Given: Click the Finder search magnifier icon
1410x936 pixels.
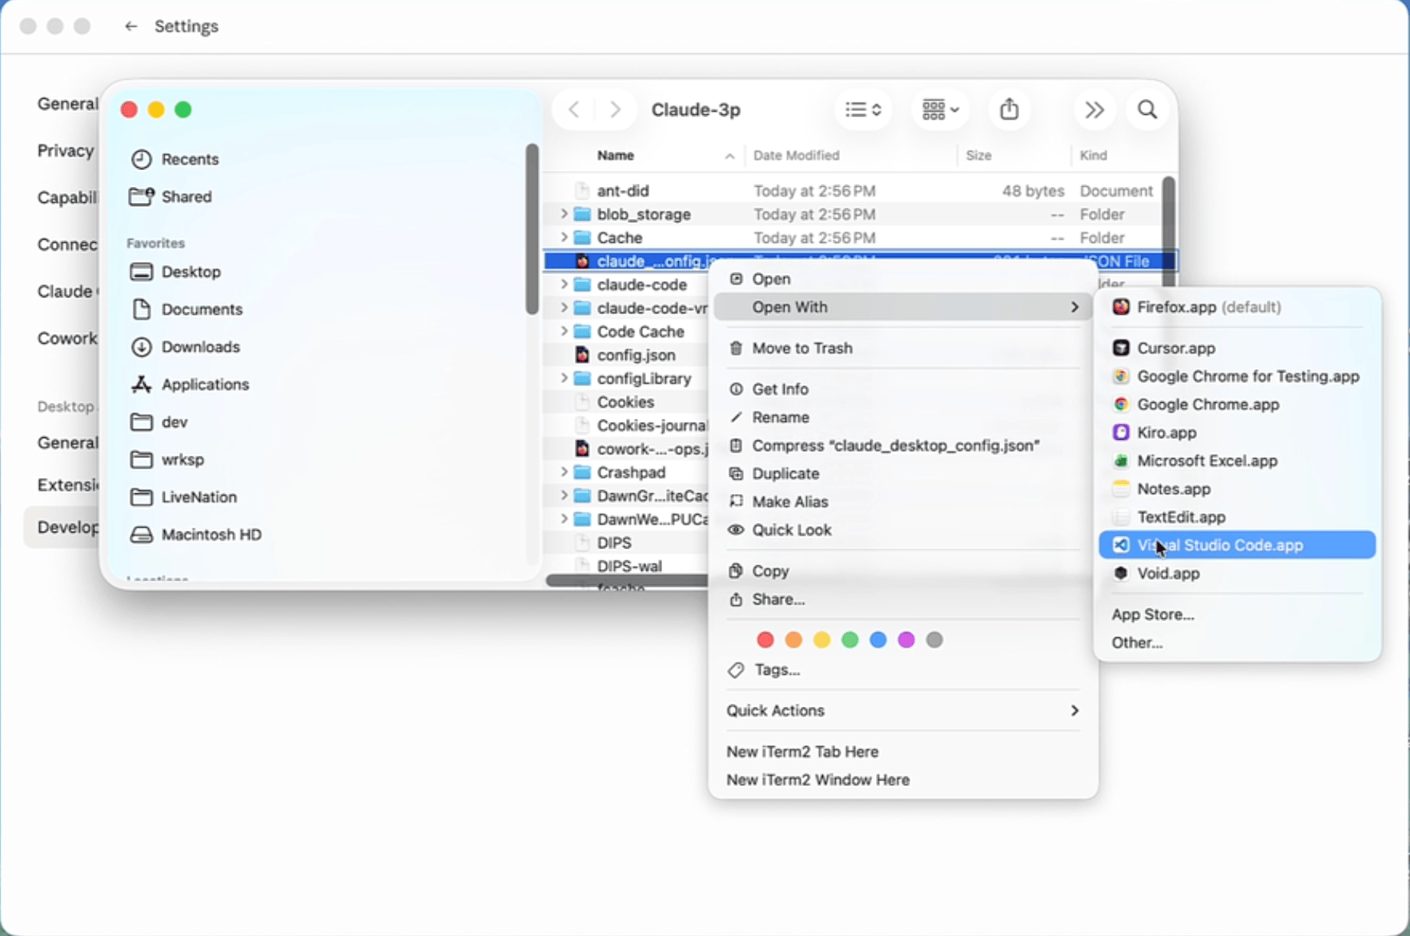Looking at the screenshot, I should tap(1147, 110).
